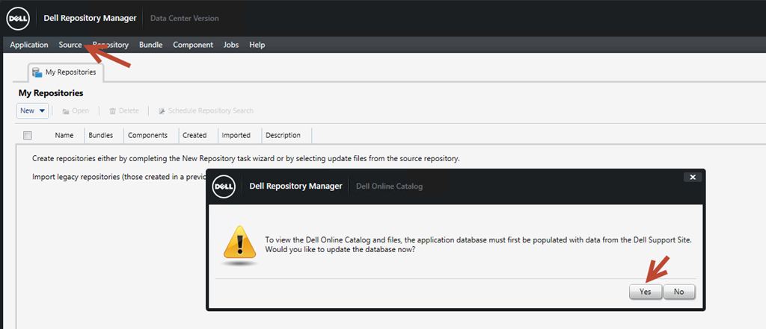Sort by the Bundles column header
The height and width of the screenshot is (329, 766).
101,135
